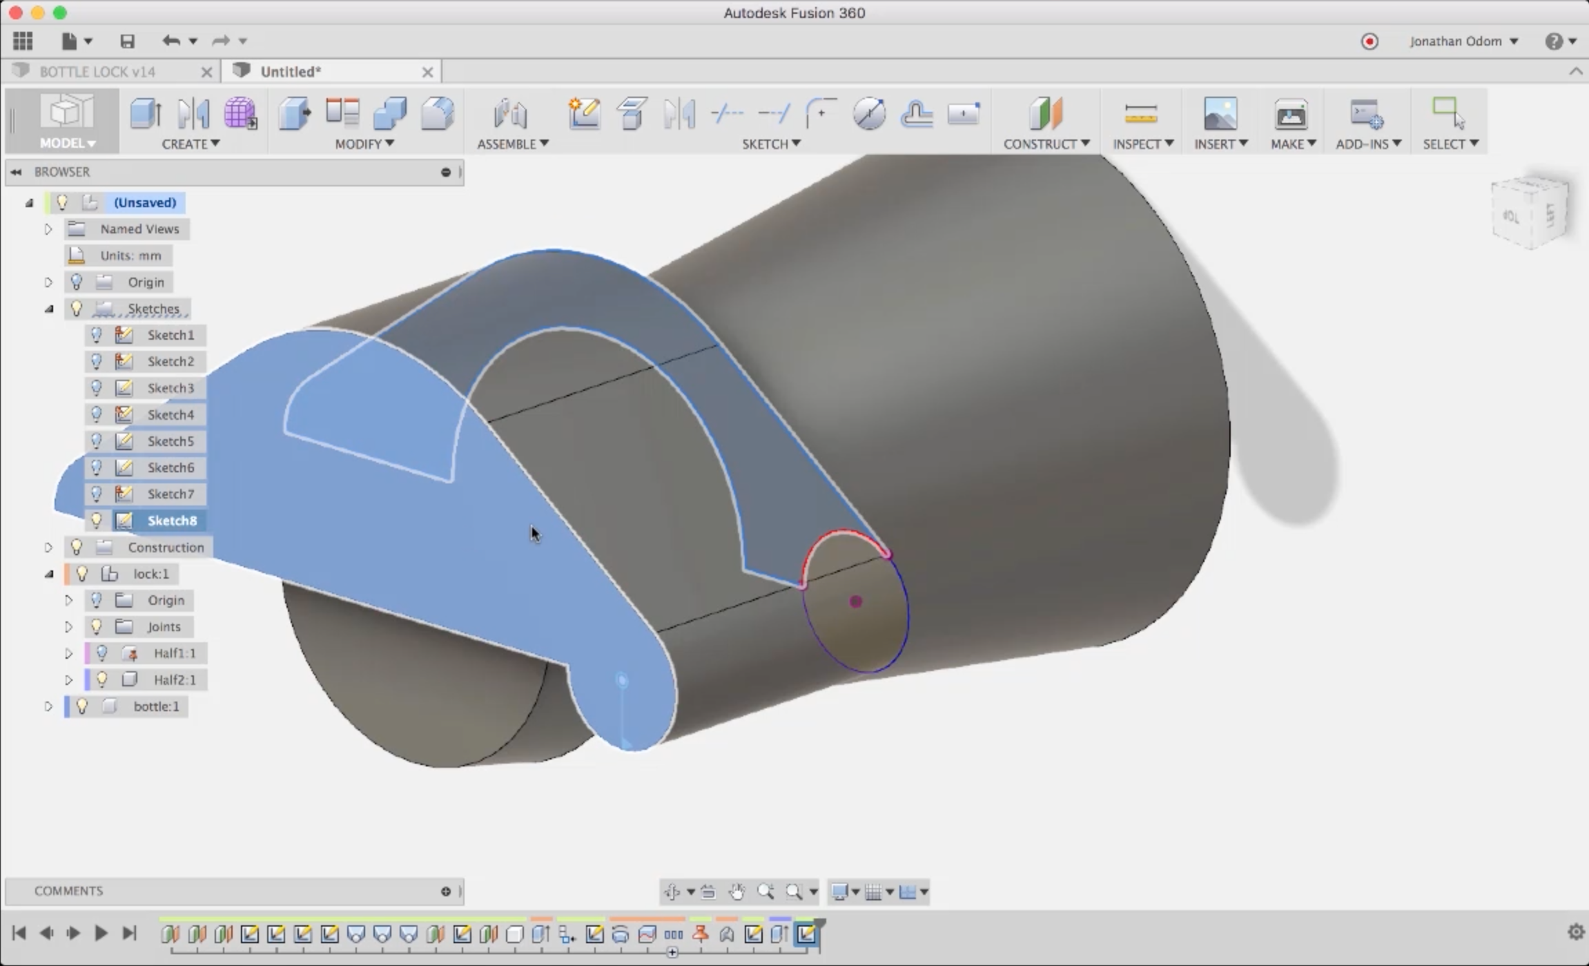Click the Save icon in top toolbar
Screen dimensions: 1589x966
pyautogui.click(x=127, y=41)
